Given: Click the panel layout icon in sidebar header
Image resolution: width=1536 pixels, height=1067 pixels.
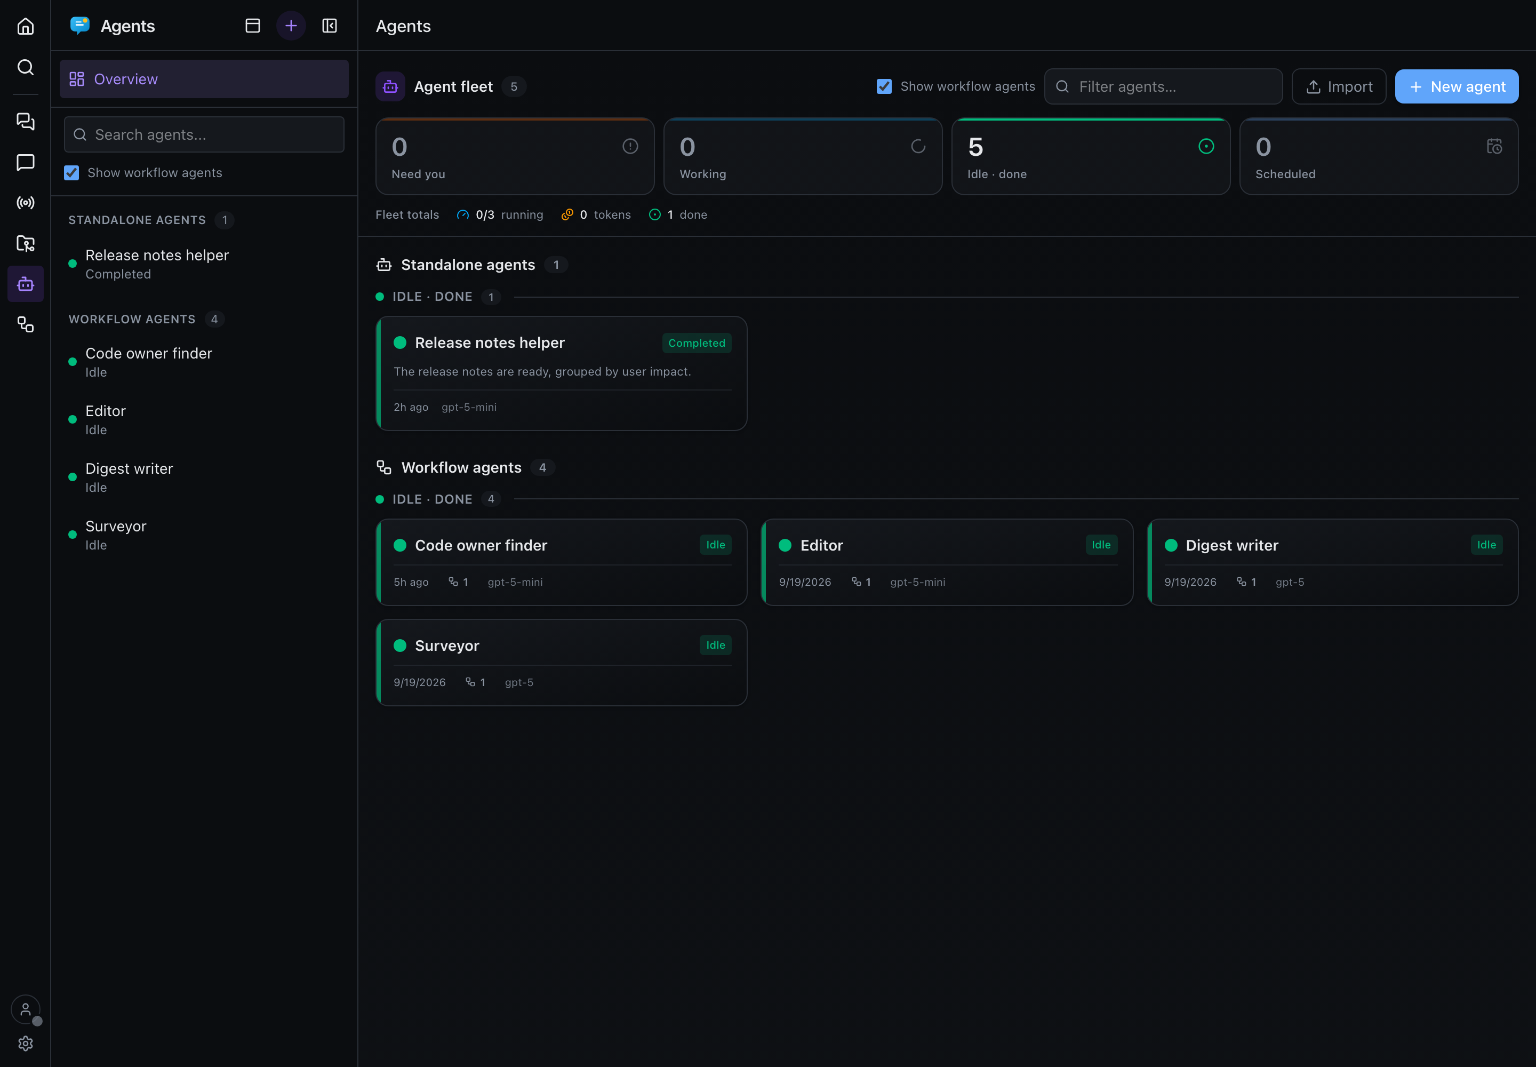Looking at the screenshot, I should (253, 26).
